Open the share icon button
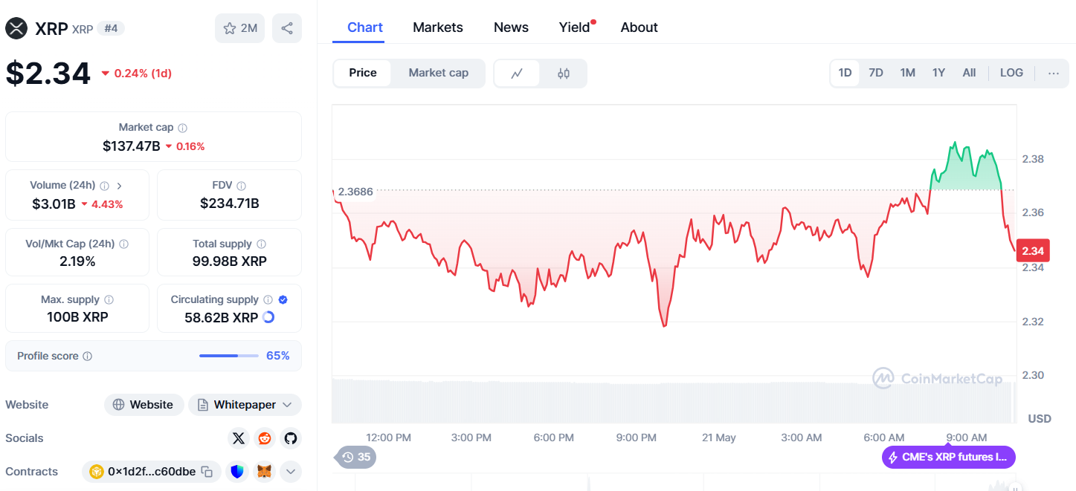The width and height of the screenshot is (1076, 491). [287, 28]
